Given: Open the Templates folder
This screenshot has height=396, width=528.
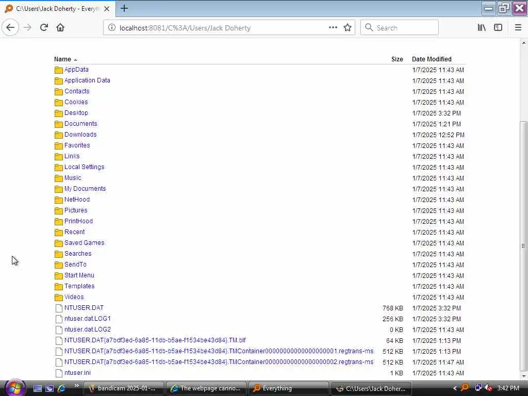Looking at the screenshot, I should pyautogui.click(x=79, y=286).
